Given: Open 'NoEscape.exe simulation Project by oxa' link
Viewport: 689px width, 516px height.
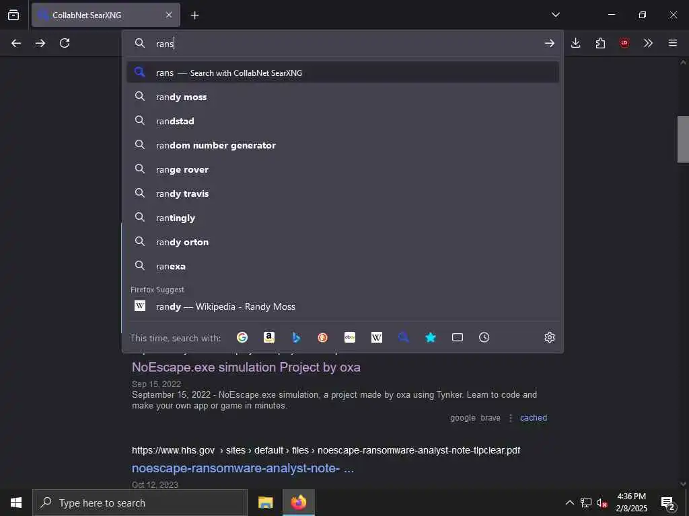Looking at the screenshot, I should coord(246,368).
